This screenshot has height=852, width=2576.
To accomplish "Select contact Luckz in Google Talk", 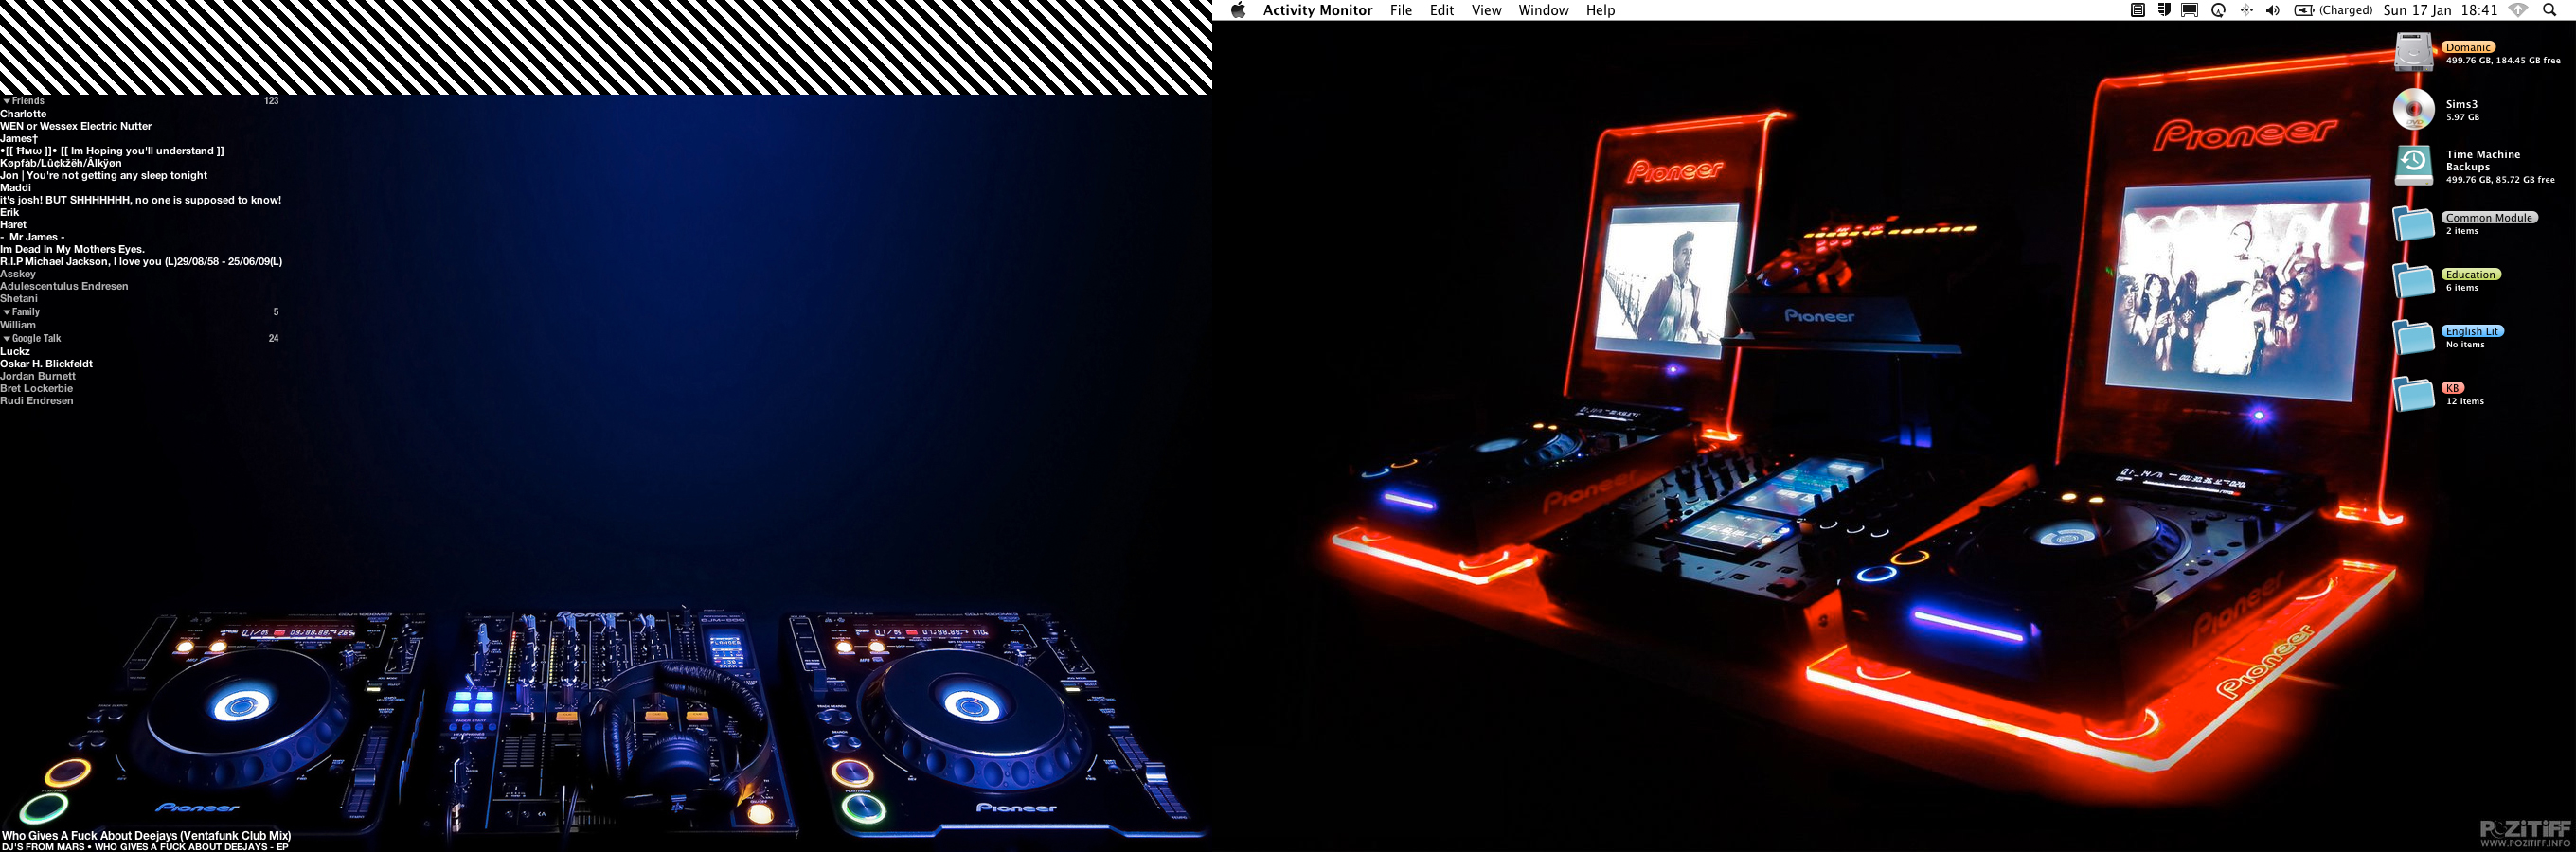I will tap(15, 351).
